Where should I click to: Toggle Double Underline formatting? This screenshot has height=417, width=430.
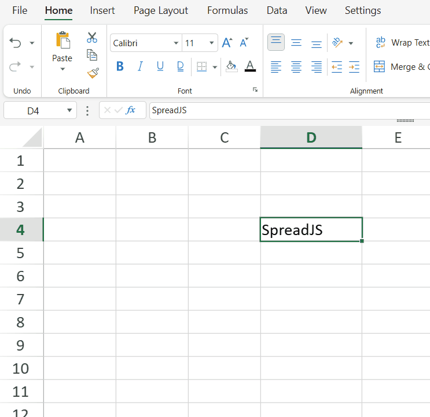point(181,66)
